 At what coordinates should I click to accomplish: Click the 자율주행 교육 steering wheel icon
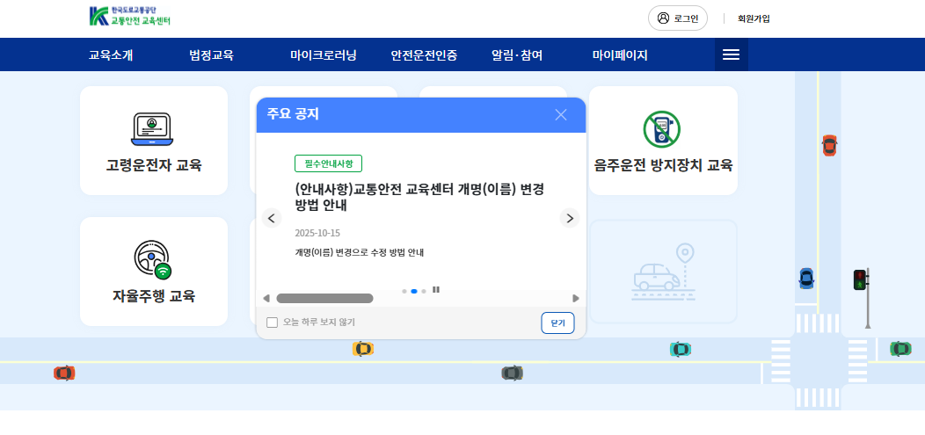coord(153,260)
